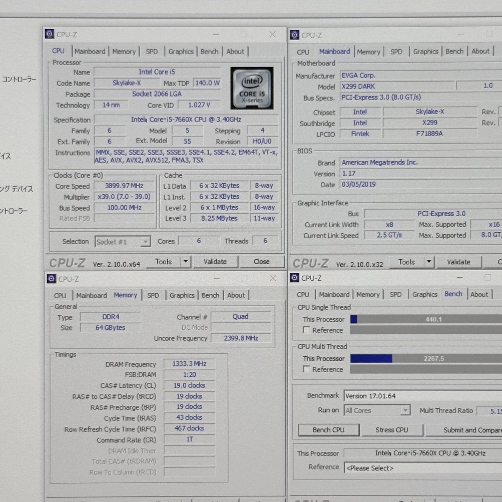Click Multiplier value x39.0 (7.0 - 39.0)
Screen dimensions: 502x502
point(124,197)
